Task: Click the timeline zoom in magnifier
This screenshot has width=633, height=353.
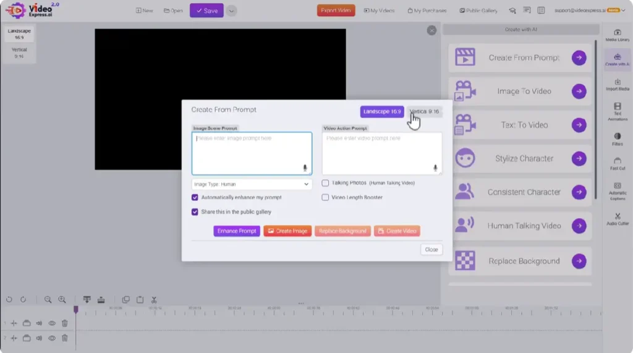Action: (62, 300)
